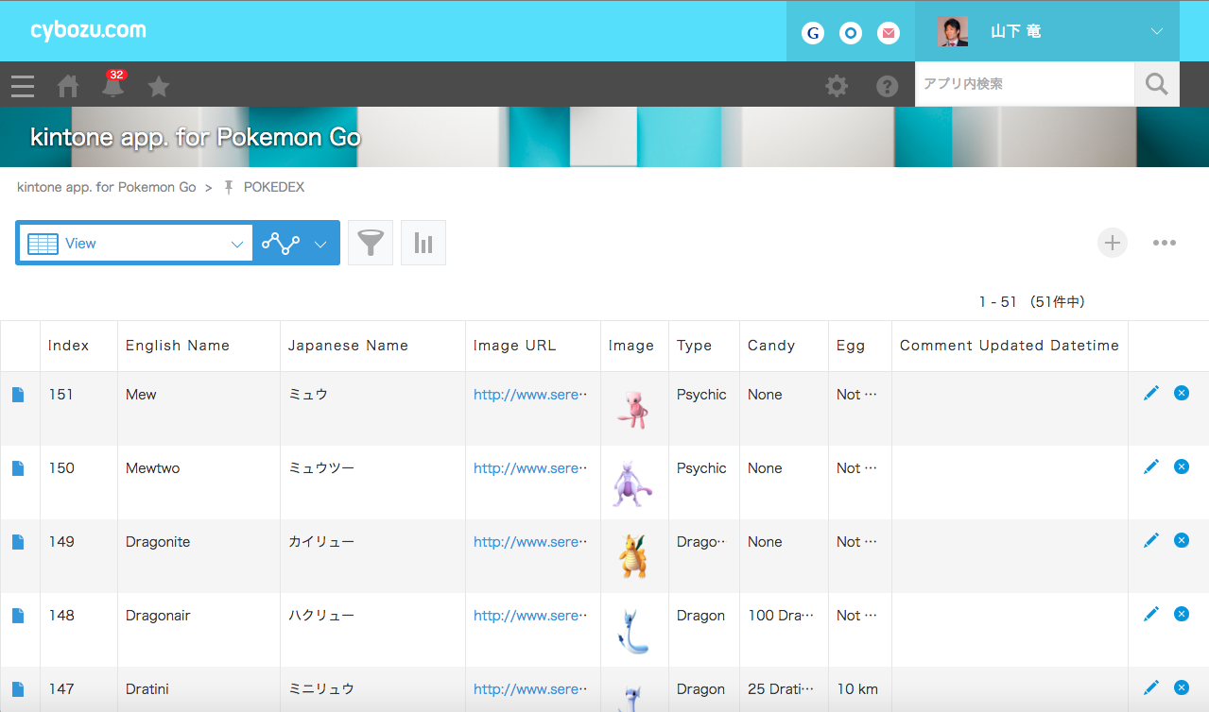Open the hamburger navigation menu
Screen dimensions: 1209x712
click(23, 87)
